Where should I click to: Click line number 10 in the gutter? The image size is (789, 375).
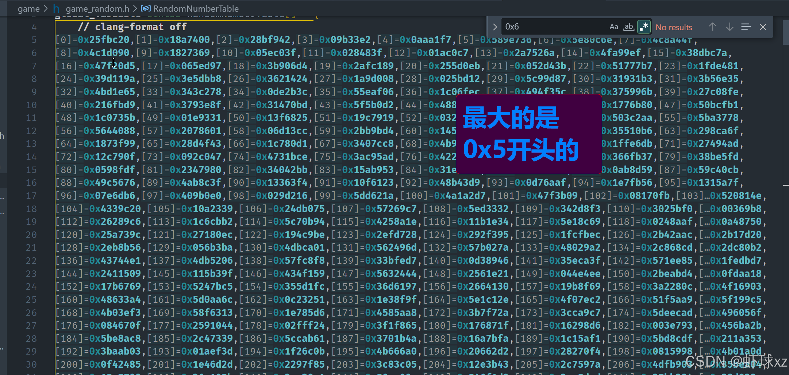[x=31, y=105]
